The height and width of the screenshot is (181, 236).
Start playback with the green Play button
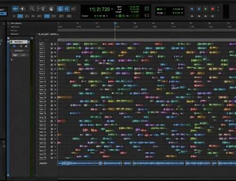[x=206, y=9]
